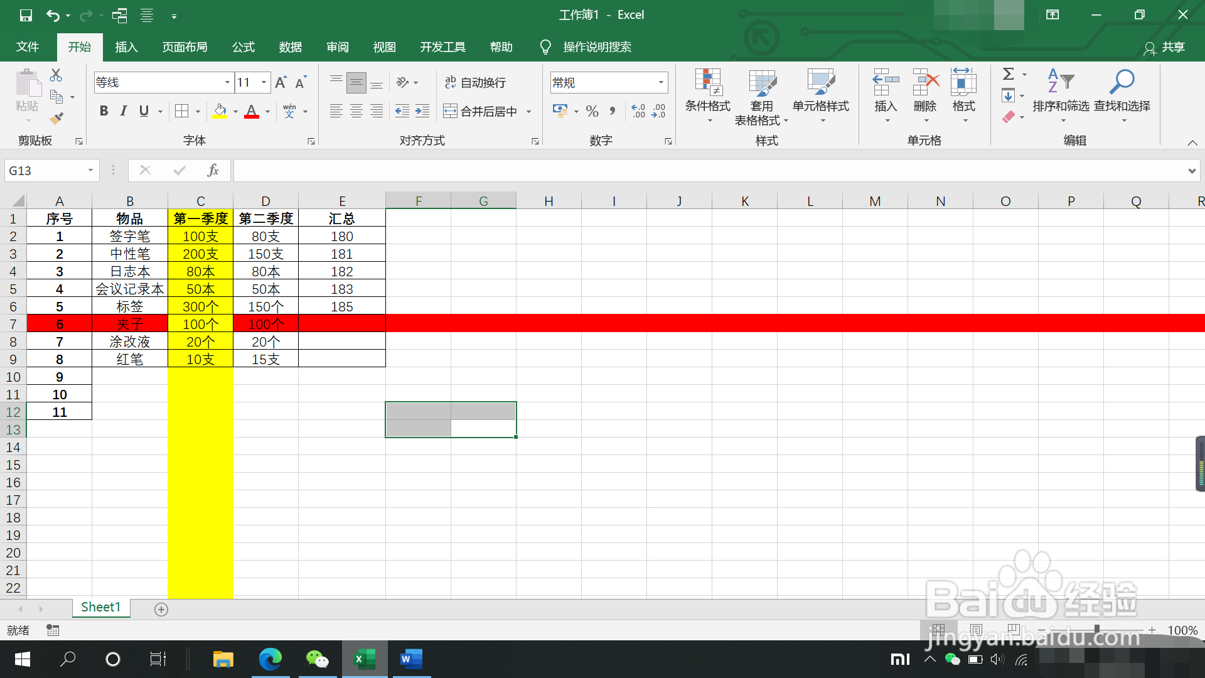
Task: Toggle bold formatting
Action: pos(104,111)
